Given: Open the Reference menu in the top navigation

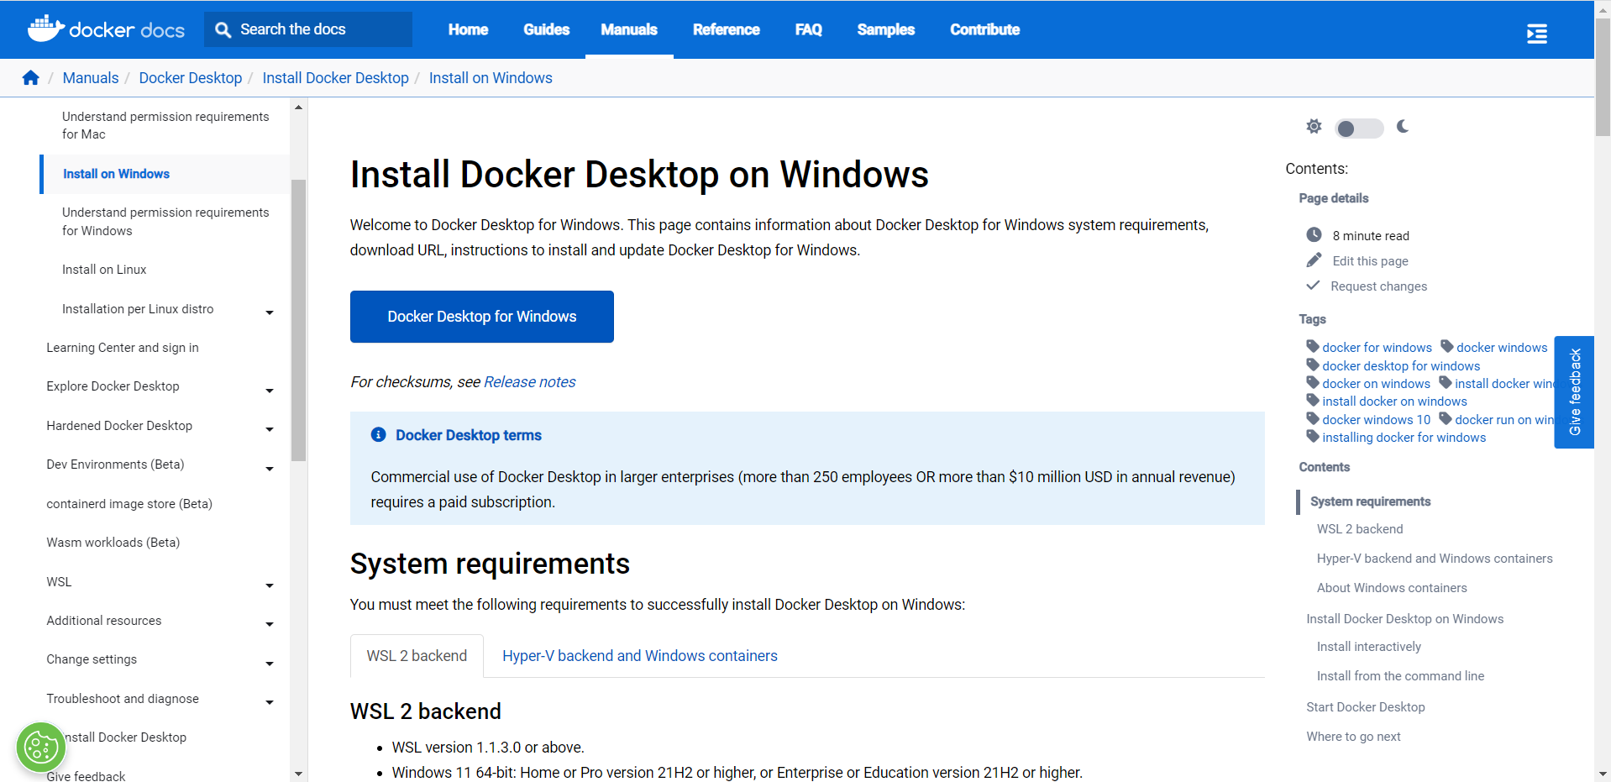Looking at the screenshot, I should (726, 29).
